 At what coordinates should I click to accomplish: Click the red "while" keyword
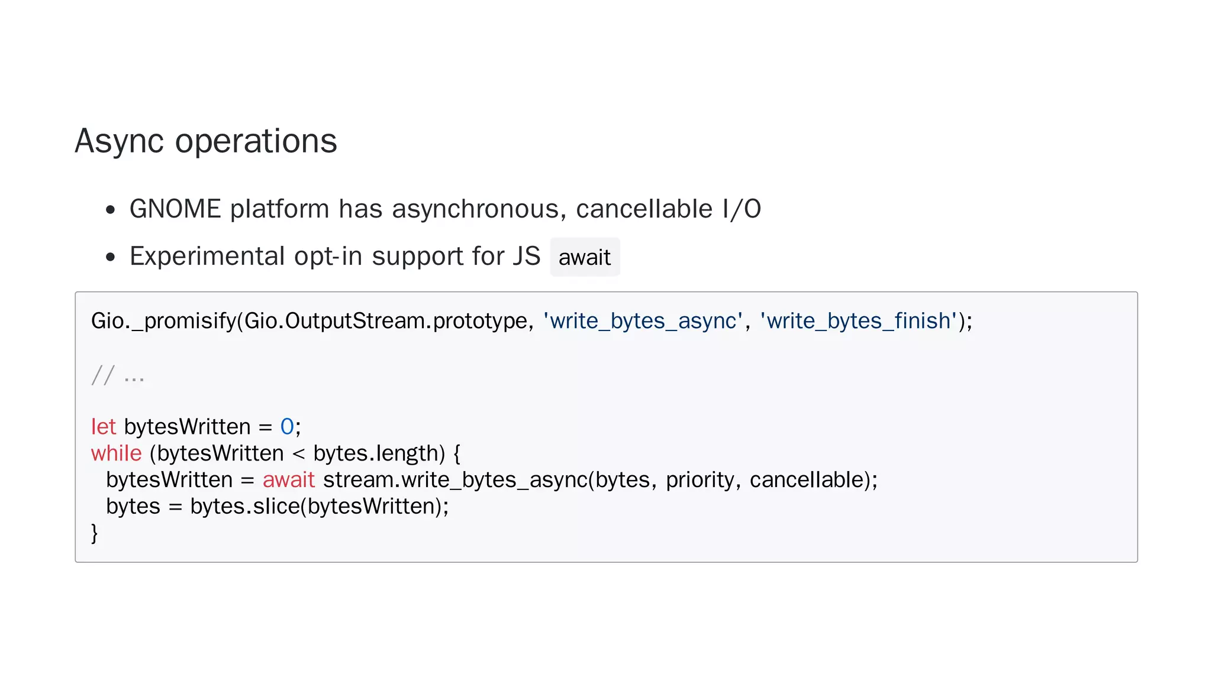116,453
